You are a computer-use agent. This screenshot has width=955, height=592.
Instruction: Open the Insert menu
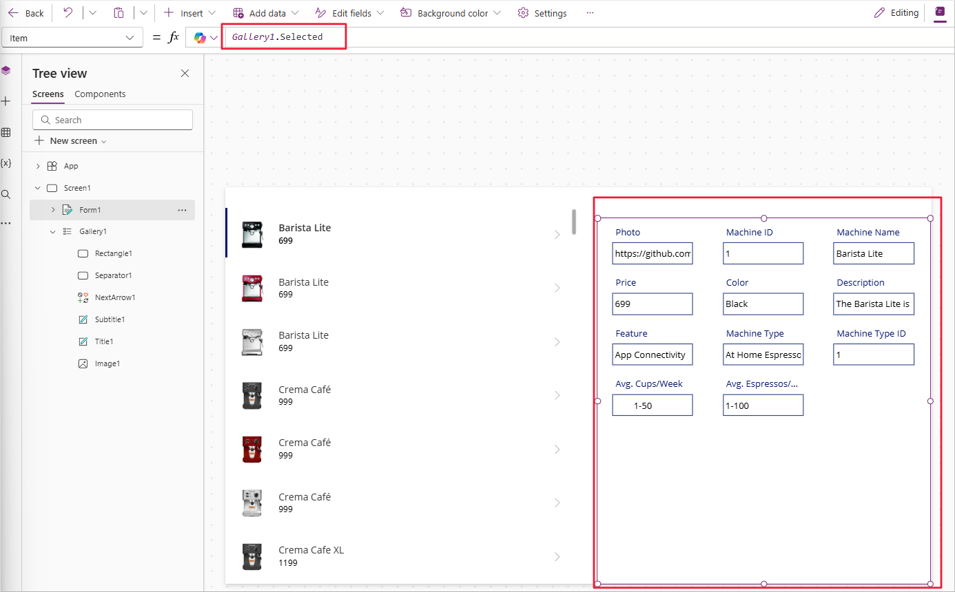coord(189,13)
